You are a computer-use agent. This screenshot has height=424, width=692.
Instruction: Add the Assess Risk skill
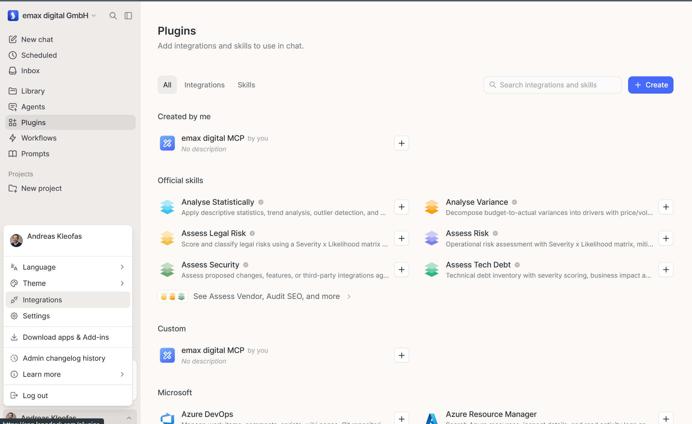(x=666, y=238)
